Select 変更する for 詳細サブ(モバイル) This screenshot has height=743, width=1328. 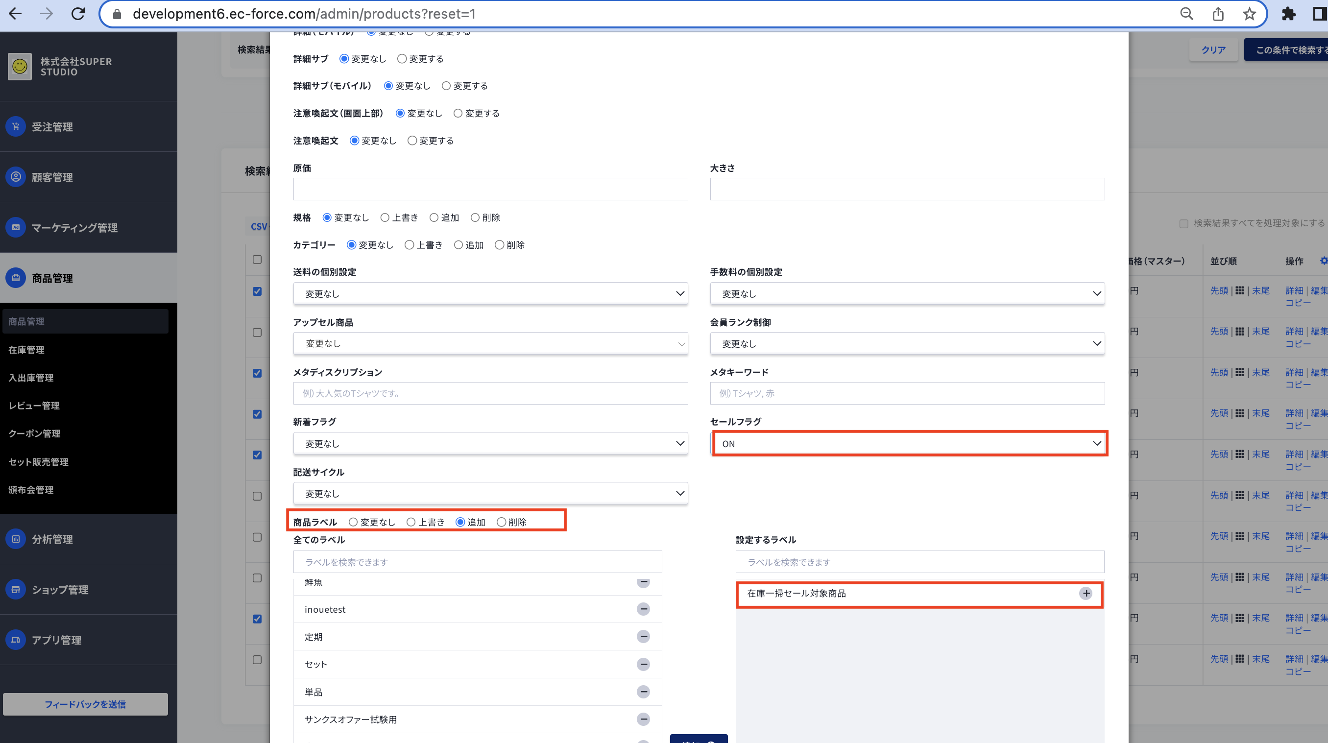click(446, 86)
